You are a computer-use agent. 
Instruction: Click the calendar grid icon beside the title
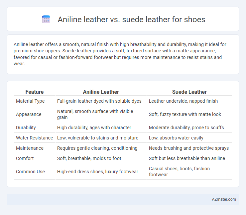point(46,20)
